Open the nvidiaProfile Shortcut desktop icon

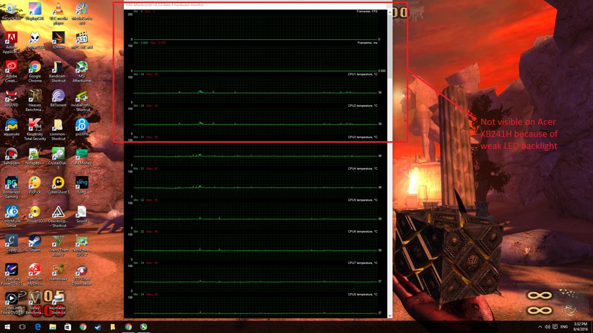click(x=82, y=100)
